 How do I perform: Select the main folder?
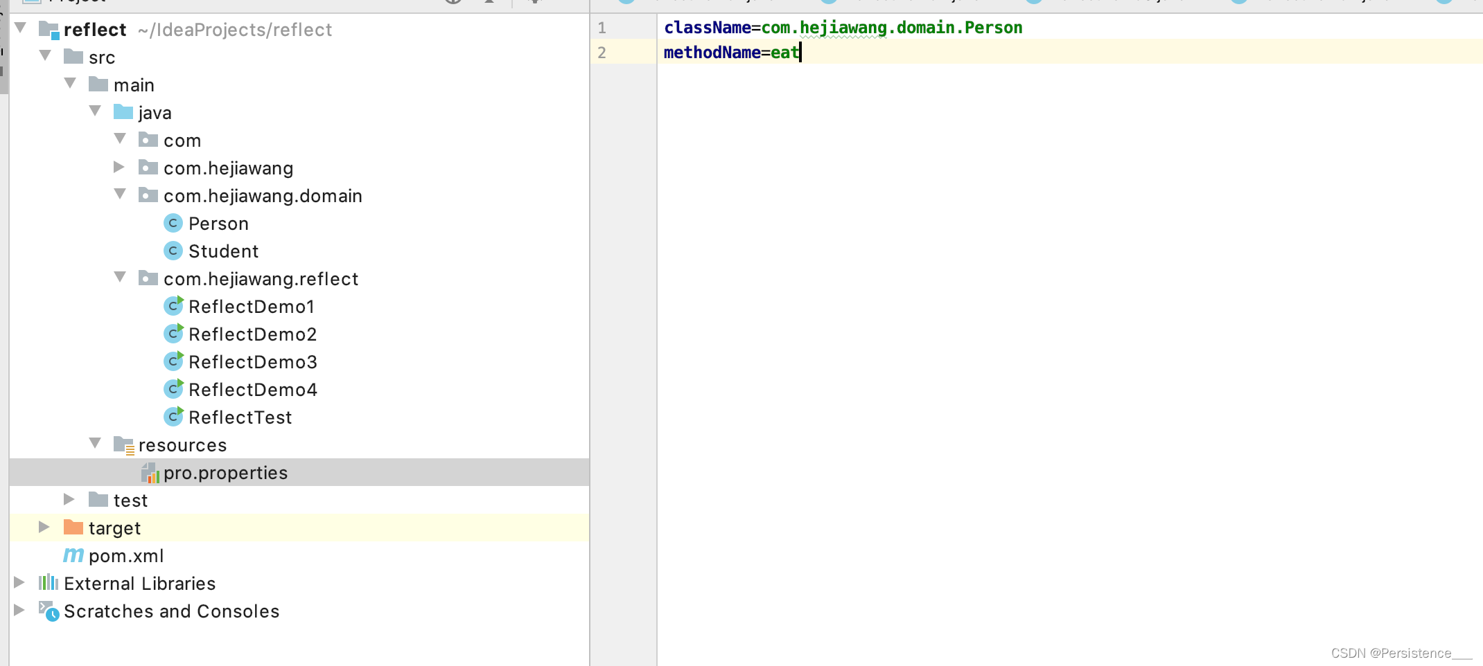tap(134, 85)
